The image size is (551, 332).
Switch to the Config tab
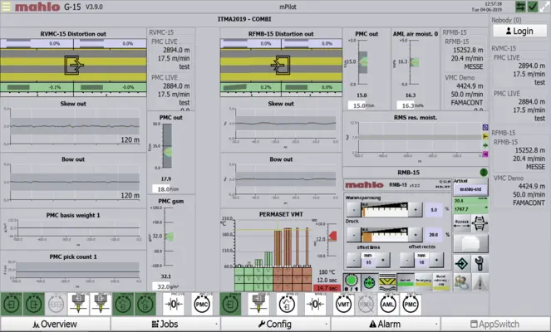pos(274,324)
